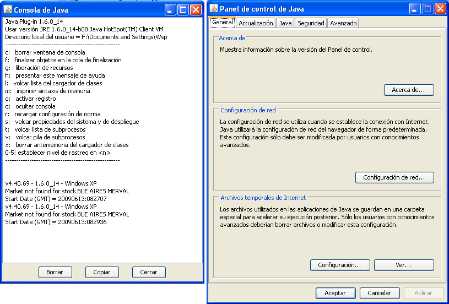Click 'o: activar registro' line
This screenshot has height=304, width=449.
(x=30, y=99)
